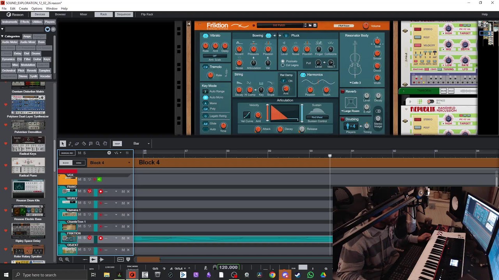Save the Friktion patch with disk icon

[x=315, y=26]
